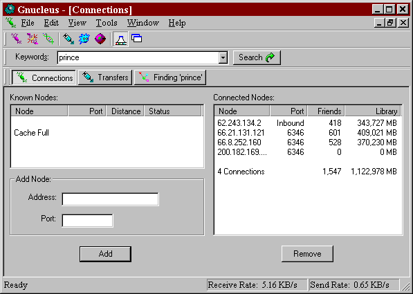
Task: Open the Tools menu
Action: [x=107, y=23]
